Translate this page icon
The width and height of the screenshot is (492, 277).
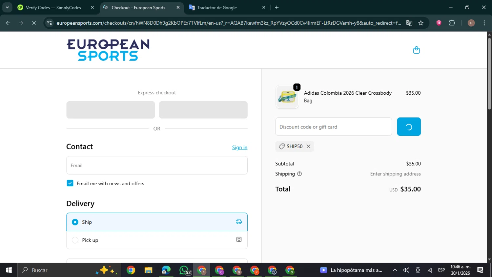click(409, 23)
